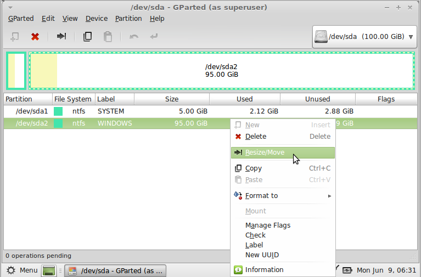Click the Apply all operations toolbar icon

[x=154, y=37]
